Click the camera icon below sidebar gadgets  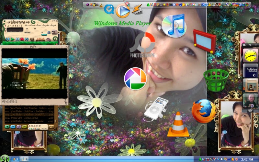[250, 110]
